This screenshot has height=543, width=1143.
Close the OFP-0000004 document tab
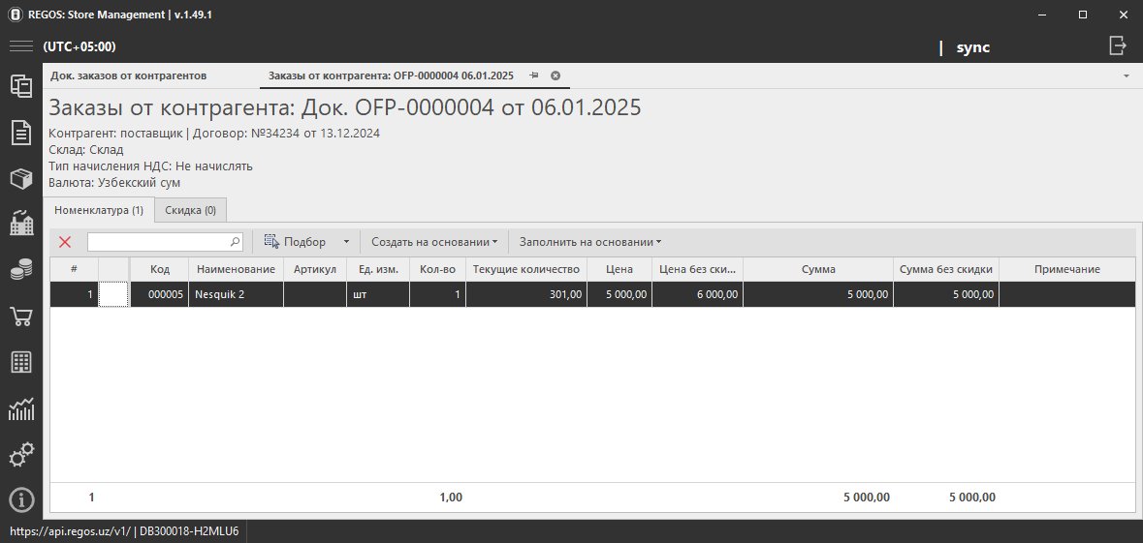coord(556,75)
